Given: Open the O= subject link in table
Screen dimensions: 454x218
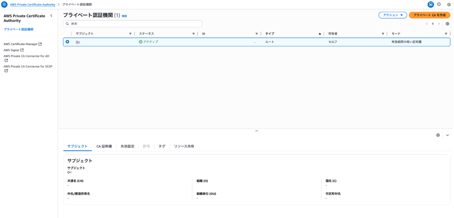Looking at the screenshot, I should (78, 42).
